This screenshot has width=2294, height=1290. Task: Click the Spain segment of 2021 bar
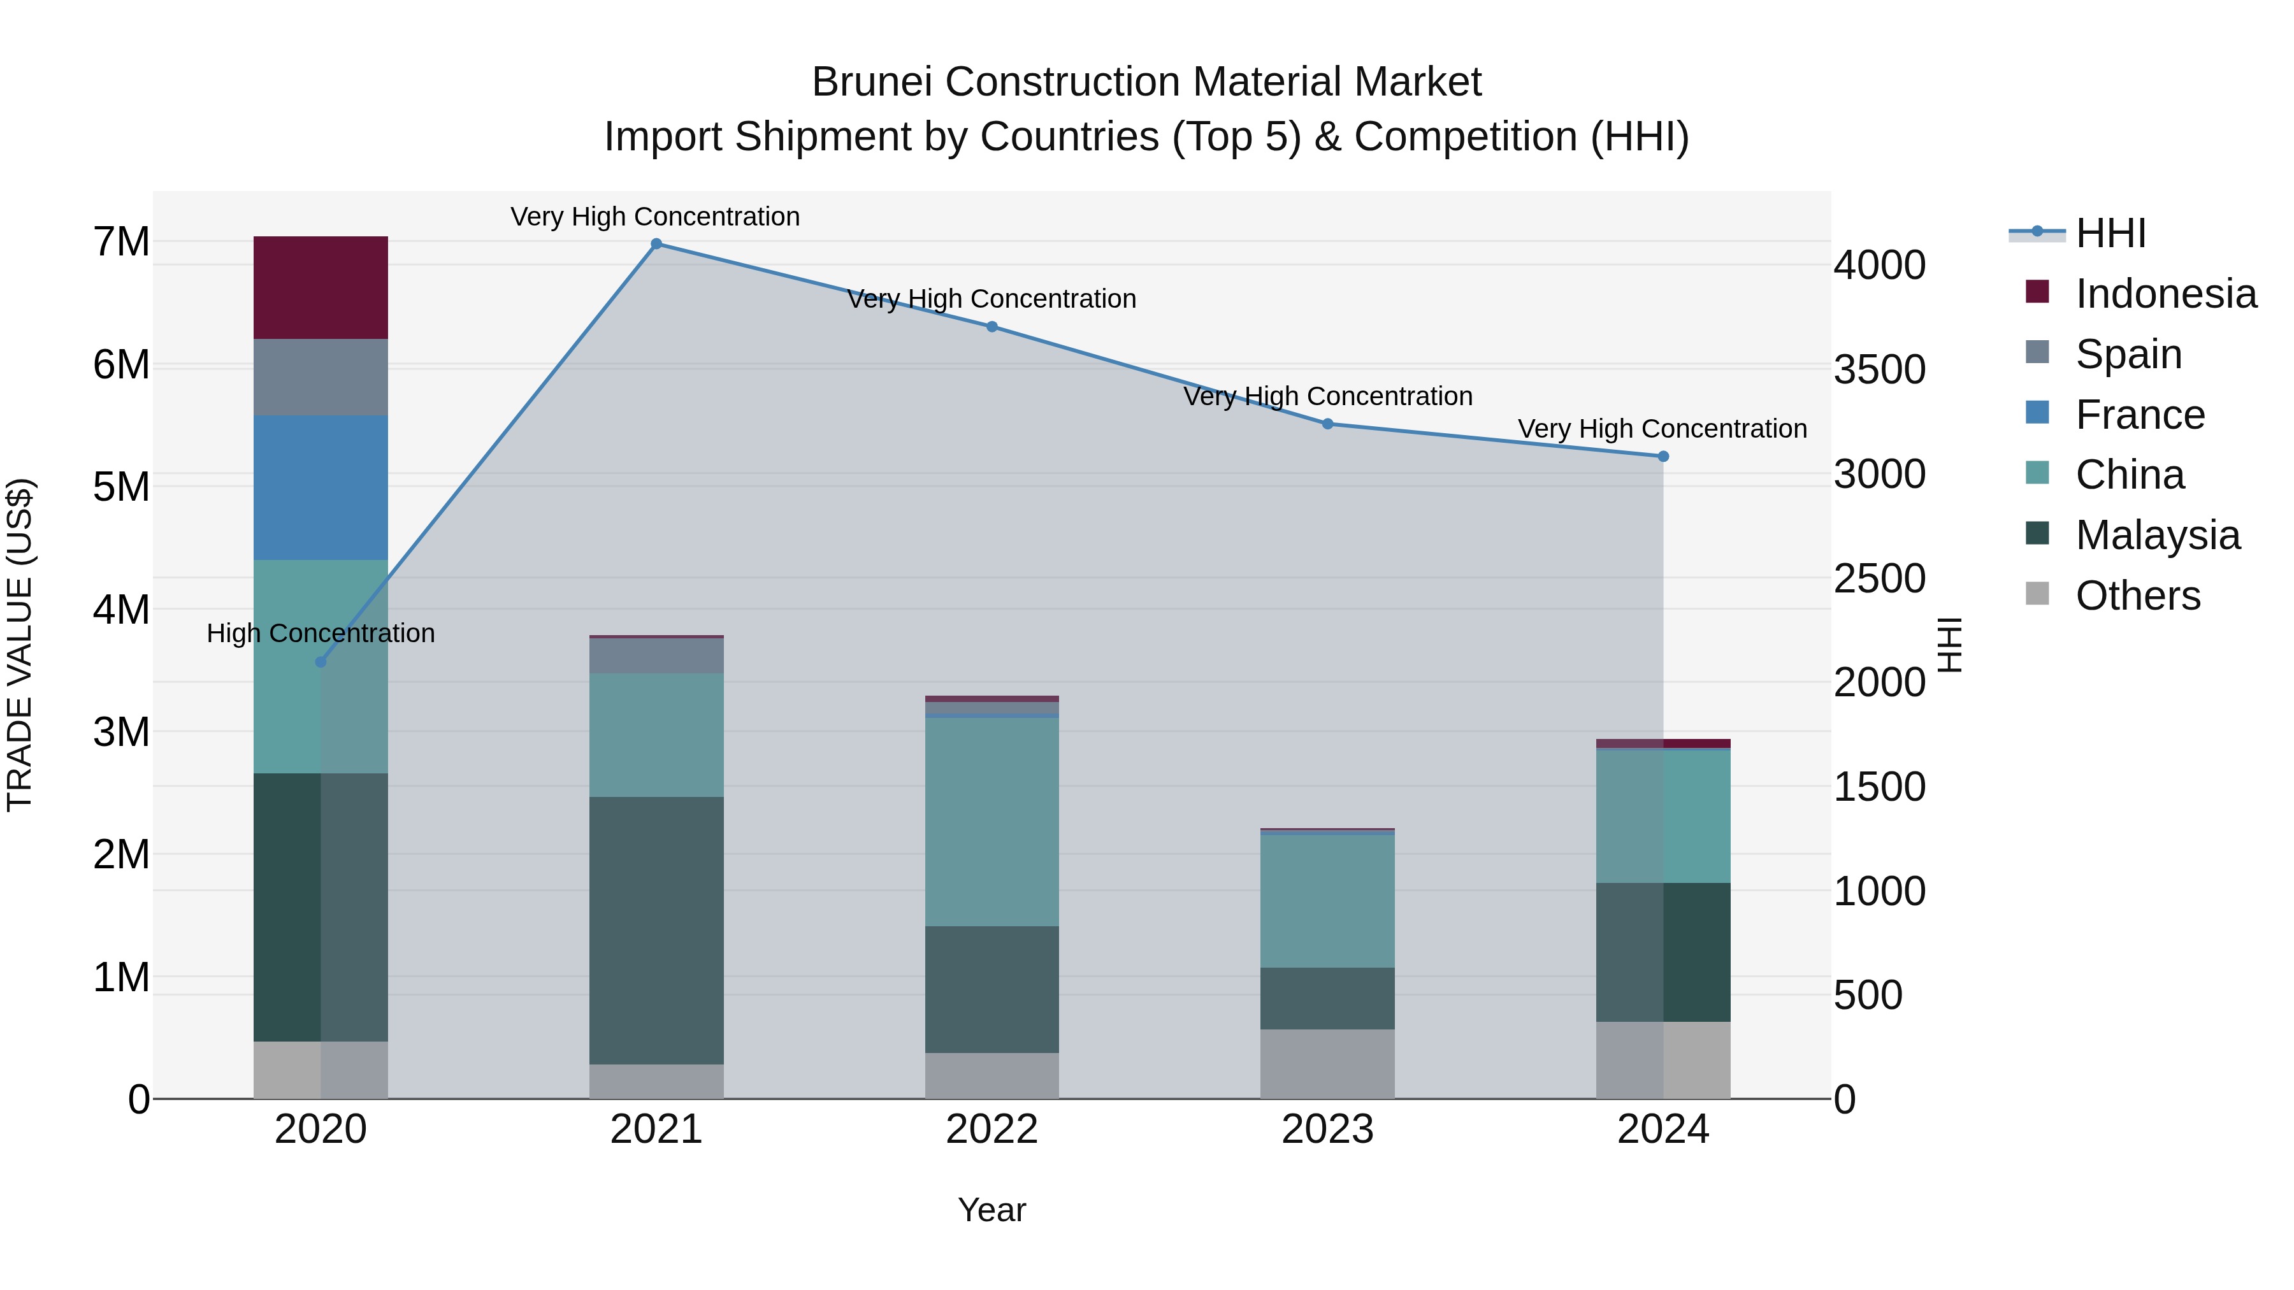coord(656,656)
